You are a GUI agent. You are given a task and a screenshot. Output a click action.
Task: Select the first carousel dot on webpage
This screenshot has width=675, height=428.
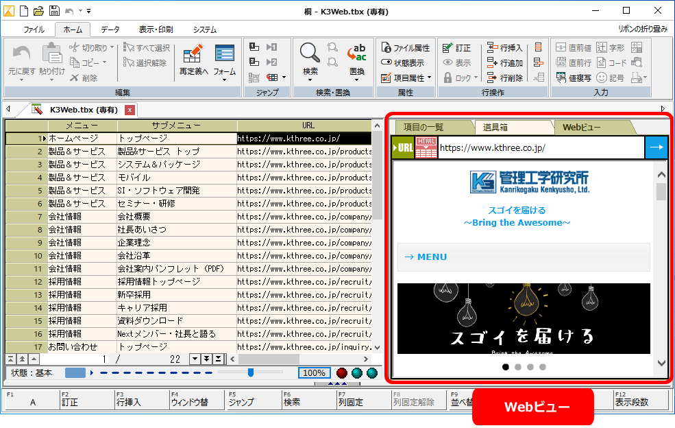506,367
